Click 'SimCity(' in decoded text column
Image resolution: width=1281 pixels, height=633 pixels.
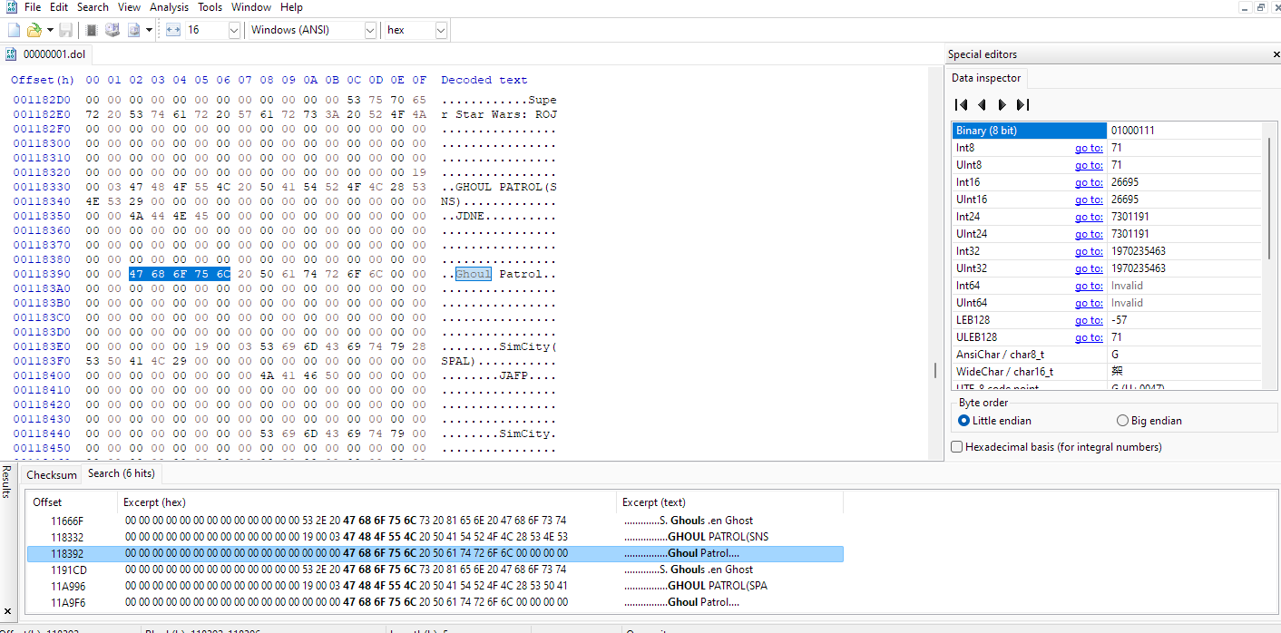click(528, 346)
